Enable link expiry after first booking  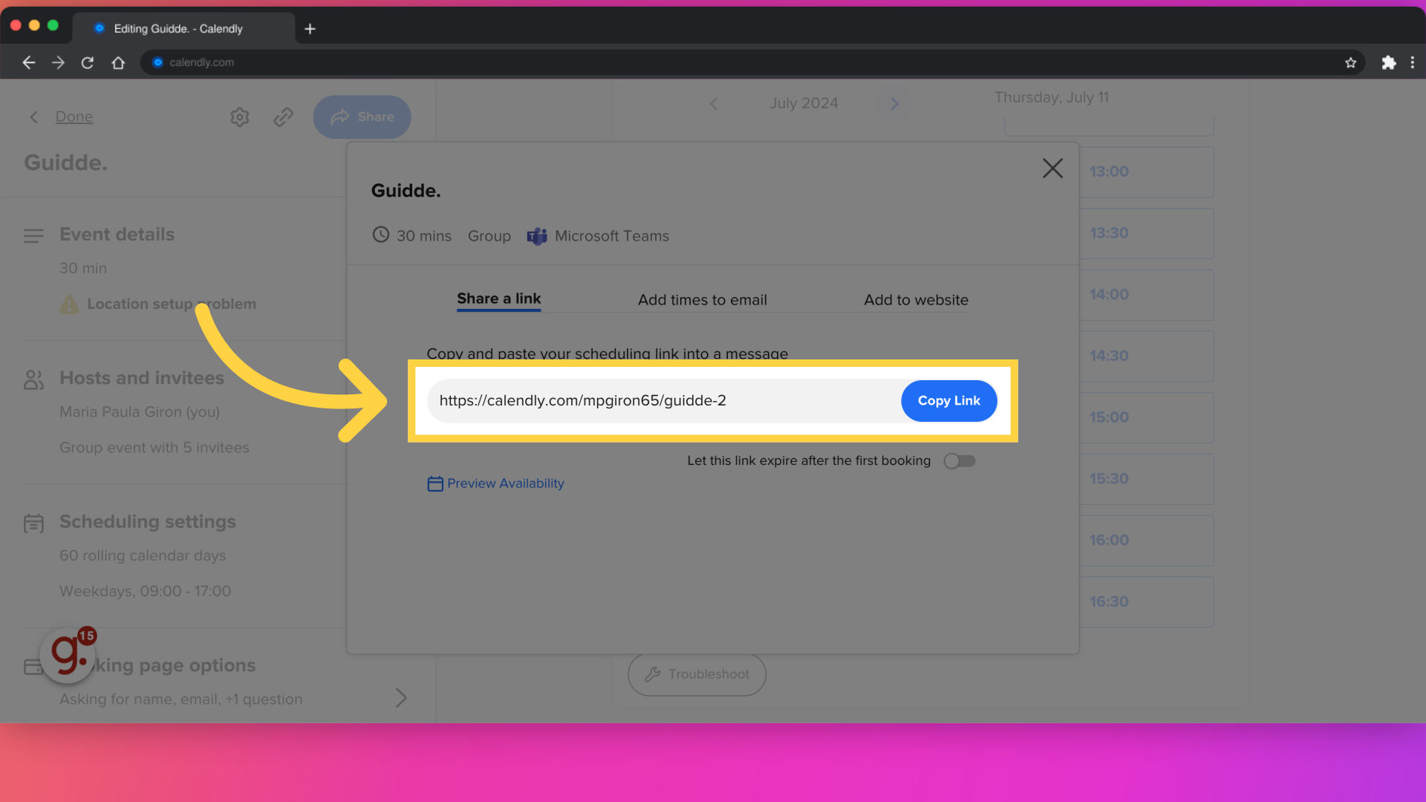pyautogui.click(x=959, y=460)
